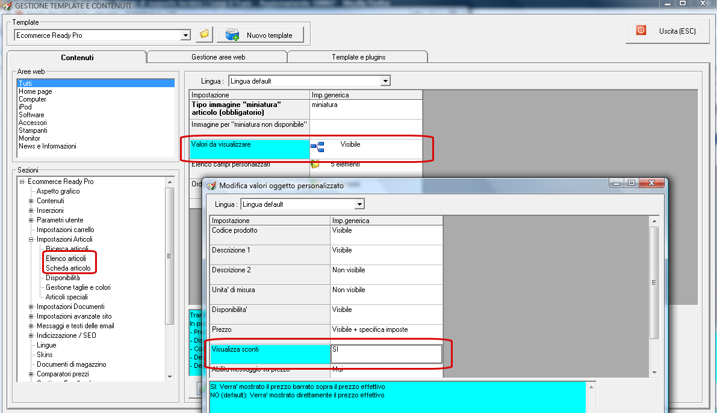Click the folder icon in Elenco campi personalizzati row
The width and height of the screenshot is (717, 413).
[315, 164]
